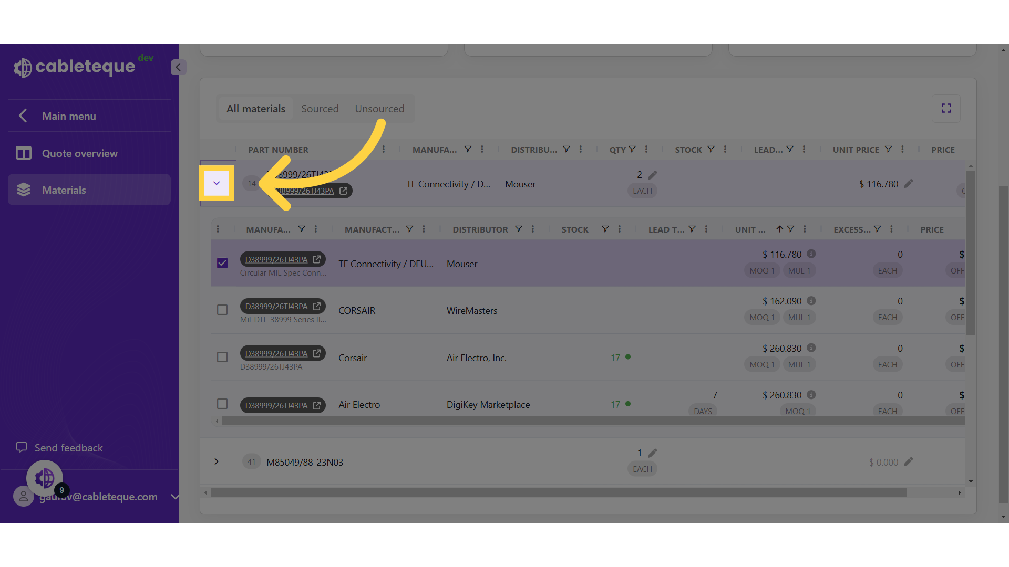Collapse the sidebar with arrow button
Viewport: 1009px width, 567px height.
point(178,67)
